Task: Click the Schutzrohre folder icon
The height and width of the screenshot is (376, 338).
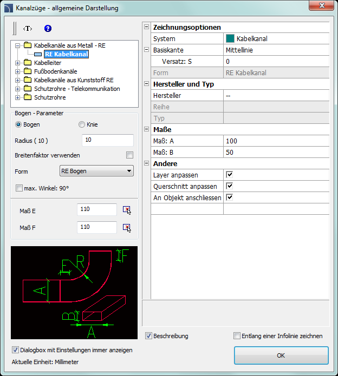Action: [x=28, y=97]
